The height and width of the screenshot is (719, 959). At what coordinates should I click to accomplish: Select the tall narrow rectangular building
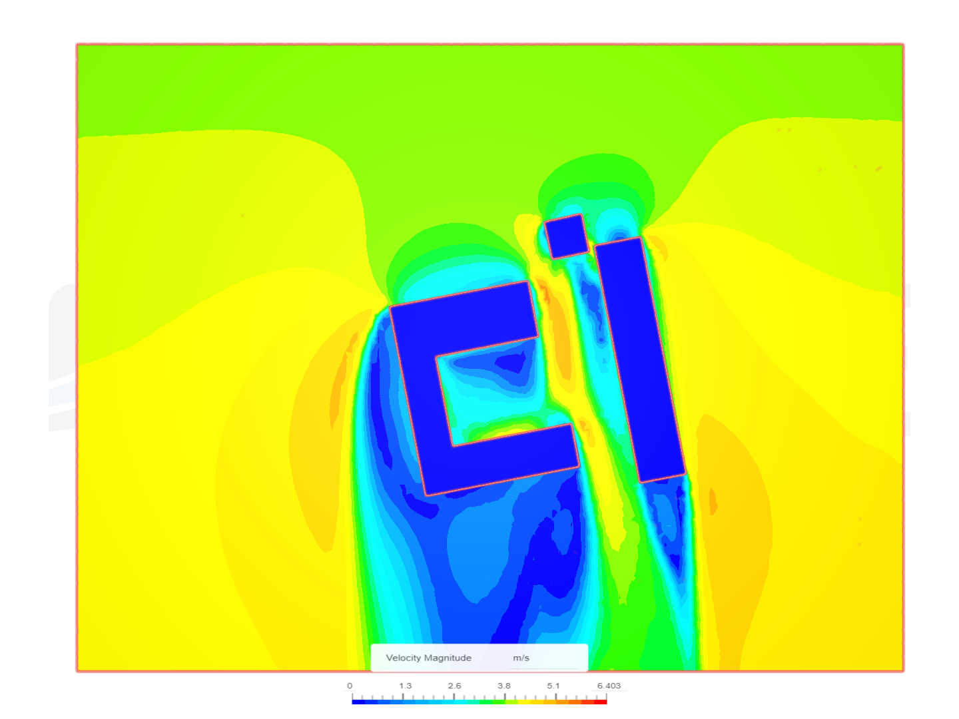point(639,359)
